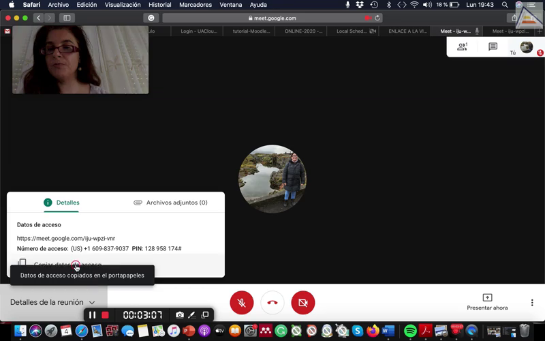Toggle the Safari sidebar button

coord(66,18)
